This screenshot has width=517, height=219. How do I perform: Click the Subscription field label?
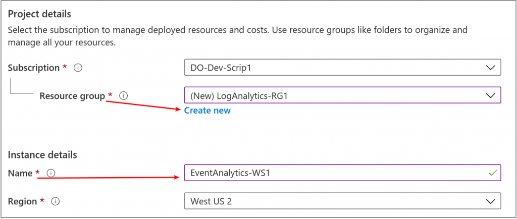pos(33,68)
